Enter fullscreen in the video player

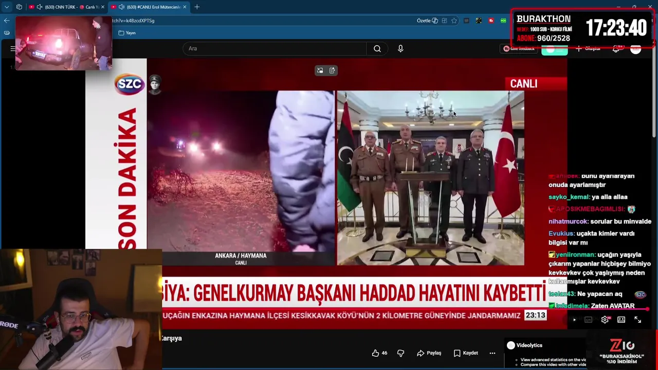[x=637, y=320]
